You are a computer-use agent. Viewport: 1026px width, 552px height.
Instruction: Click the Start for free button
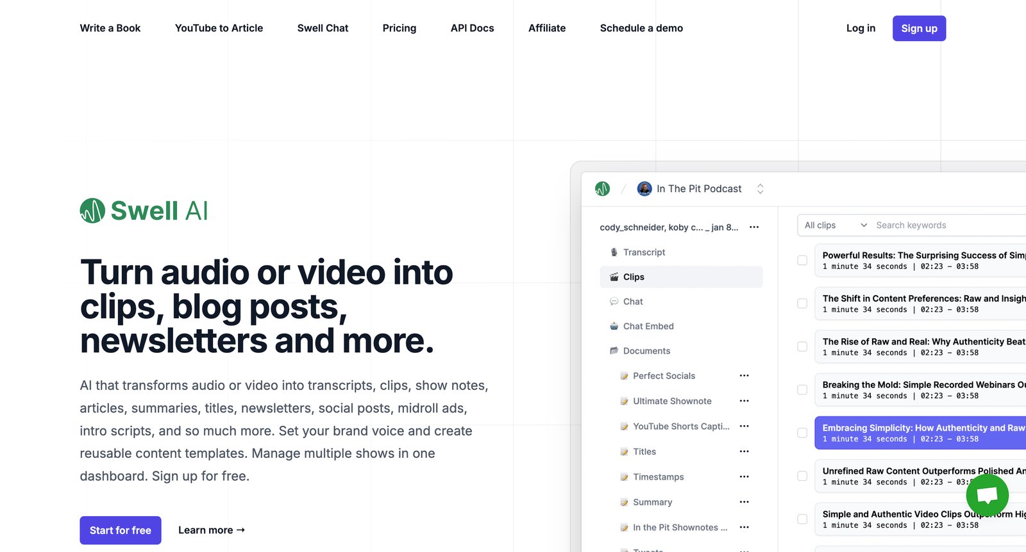point(121,530)
